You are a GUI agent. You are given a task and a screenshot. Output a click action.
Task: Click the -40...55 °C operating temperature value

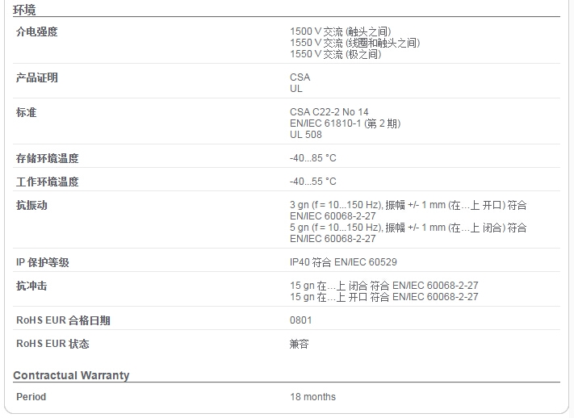tap(313, 182)
